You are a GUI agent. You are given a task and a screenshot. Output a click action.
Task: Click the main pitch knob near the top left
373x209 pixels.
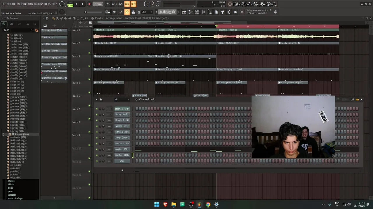[62, 12]
